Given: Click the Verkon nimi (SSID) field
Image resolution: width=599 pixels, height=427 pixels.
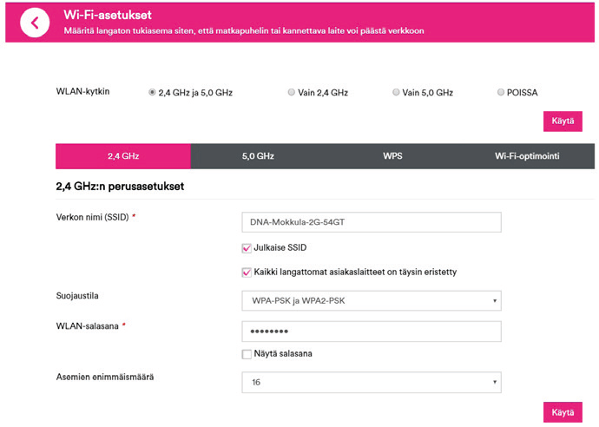Looking at the screenshot, I should click(x=371, y=222).
